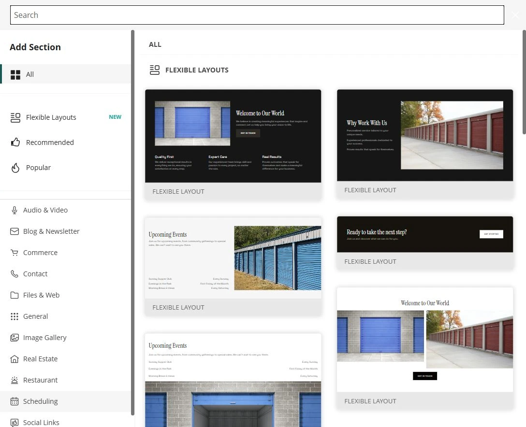Click the Popular flame icon

click(15, 168)
